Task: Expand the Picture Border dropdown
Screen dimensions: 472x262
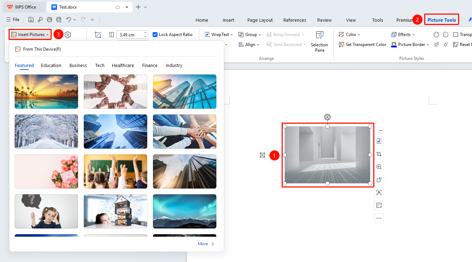Action: tap(410, 45)
